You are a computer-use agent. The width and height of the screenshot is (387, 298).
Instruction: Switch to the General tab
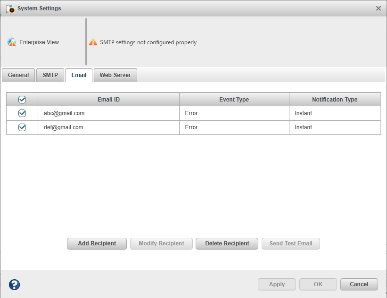point(18,75)
